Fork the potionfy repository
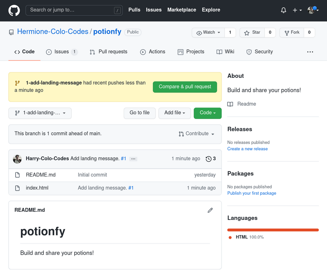Screen dimensions: 327x274 [x=292, y=33]
